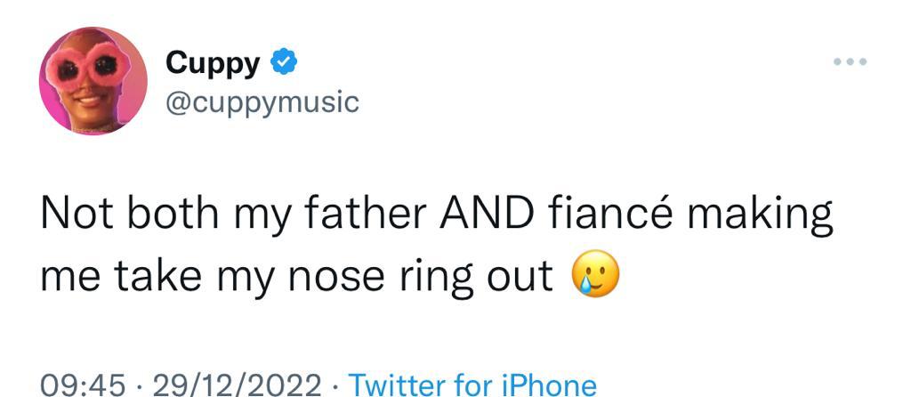Click the word "iPhone" in source label

pyautogui.click(x=547, y=385)
